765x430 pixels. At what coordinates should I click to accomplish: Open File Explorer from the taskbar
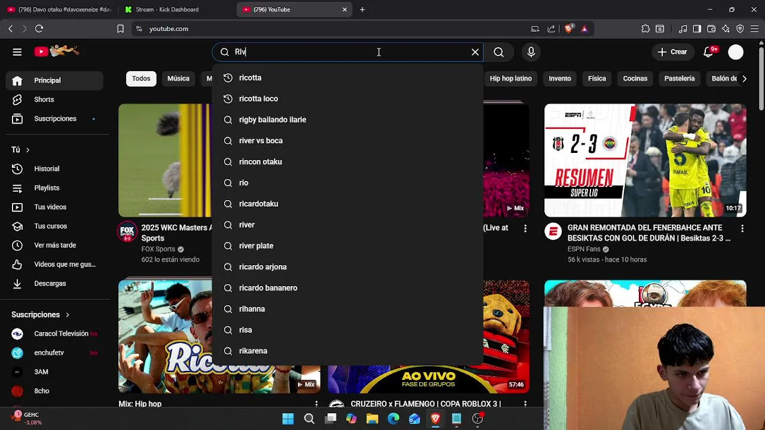(372, 419)
